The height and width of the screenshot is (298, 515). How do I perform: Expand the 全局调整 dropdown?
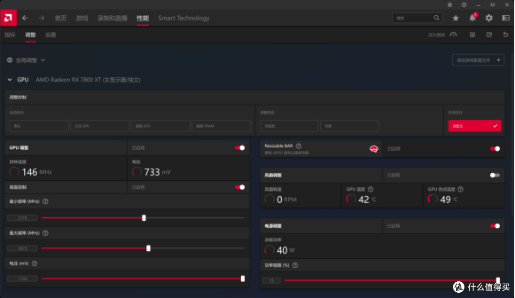coord(43,60)
